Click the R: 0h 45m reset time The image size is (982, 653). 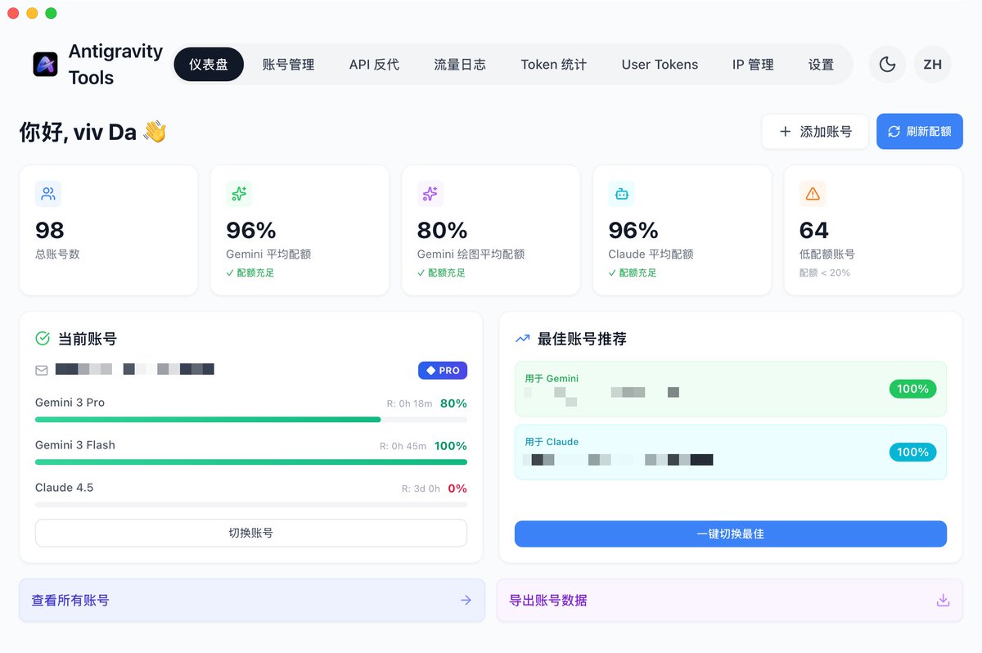pyautogui.click(x=403, y=446)
